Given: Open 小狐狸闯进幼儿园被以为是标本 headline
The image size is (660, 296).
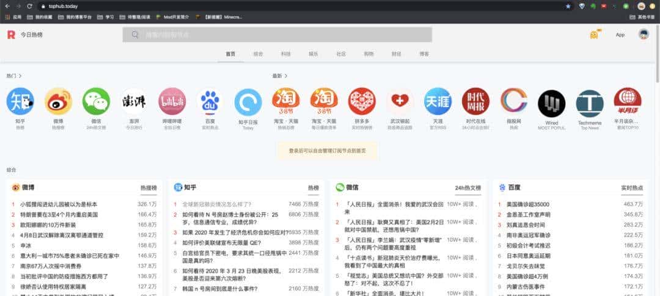Looking at the screenshot, I should pyautogui.click(x=59, y=204).
